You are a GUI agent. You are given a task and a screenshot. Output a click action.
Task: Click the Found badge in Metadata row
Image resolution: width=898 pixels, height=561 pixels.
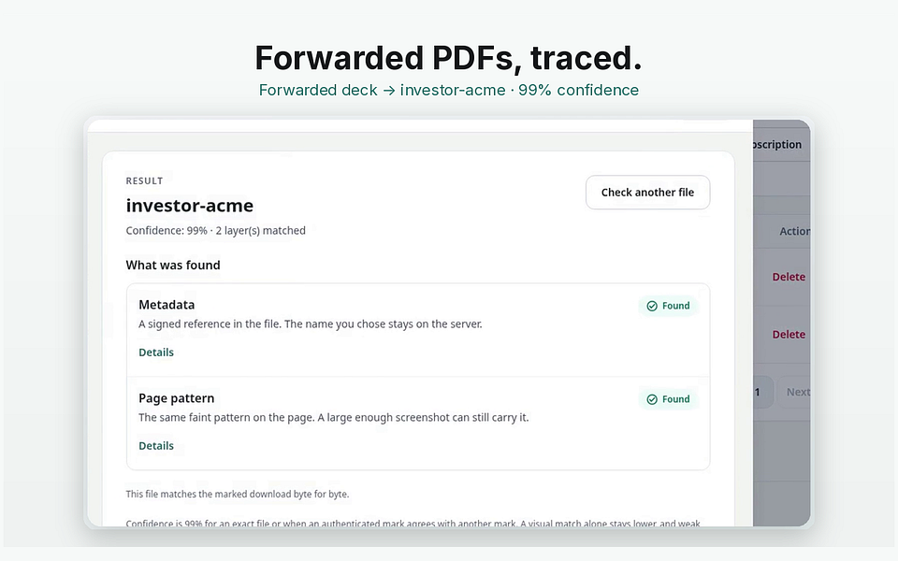668,306
